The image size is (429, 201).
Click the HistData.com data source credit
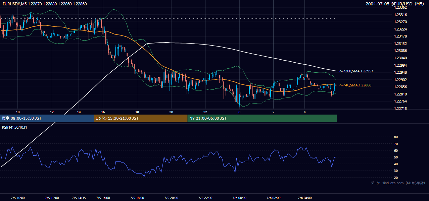(398, 183)
